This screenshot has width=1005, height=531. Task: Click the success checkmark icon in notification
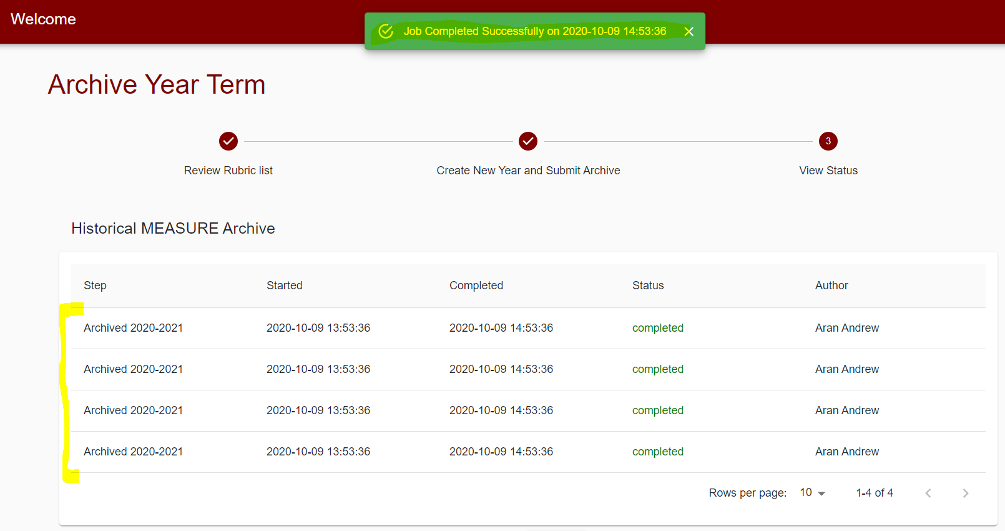click(x=386, y=31)
